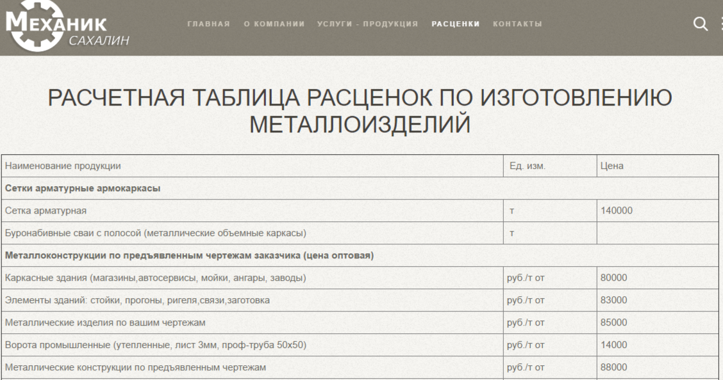Viewport: 723px width, 380px height.
Task: Click the Механик Сахалин gear logo
Action: click(x=67, y=26)
